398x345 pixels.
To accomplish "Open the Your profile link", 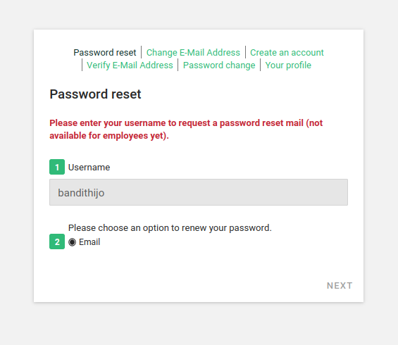I will [x=288, y=65].
